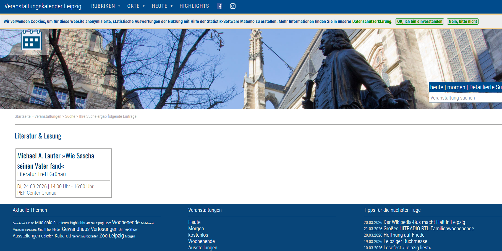Screen dimensions: 502x251
Task: Open the Datenschutzerklärung link
Action: 372,22
